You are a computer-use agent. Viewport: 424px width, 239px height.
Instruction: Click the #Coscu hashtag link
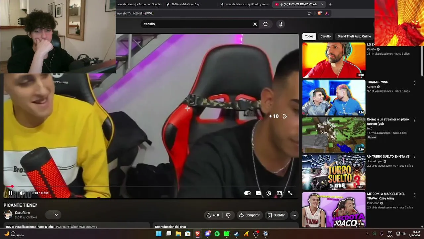pyautogui.click(x=62, y=227)
